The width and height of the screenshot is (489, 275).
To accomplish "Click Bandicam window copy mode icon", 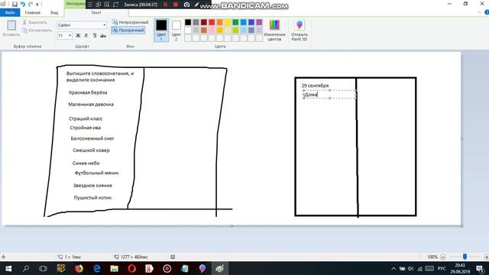I will 99,5.
